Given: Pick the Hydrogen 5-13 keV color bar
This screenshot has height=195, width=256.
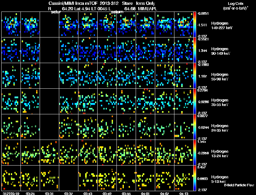Looking at the screenshot, I should coord(195,178).
